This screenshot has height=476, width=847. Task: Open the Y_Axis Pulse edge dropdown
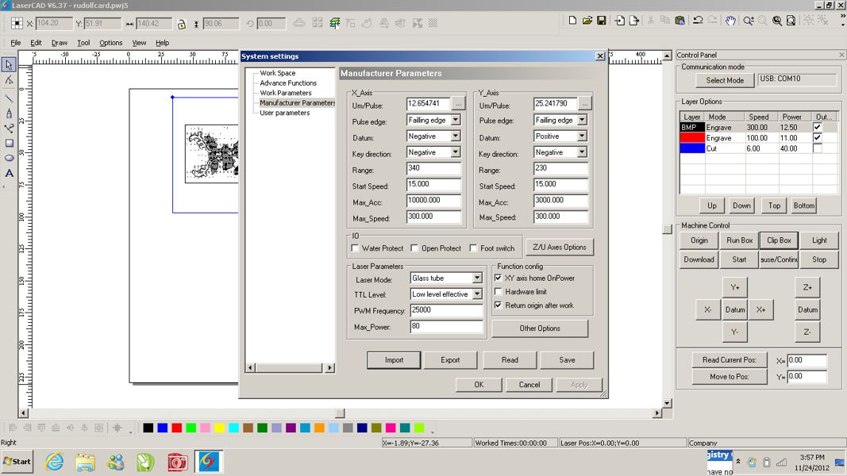582,121
